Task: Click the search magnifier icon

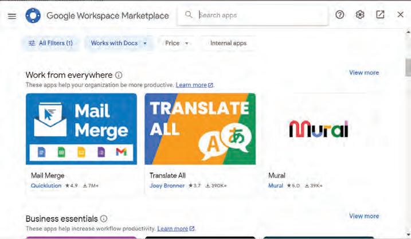Action: pyautogui.click(x=189, y=14)
